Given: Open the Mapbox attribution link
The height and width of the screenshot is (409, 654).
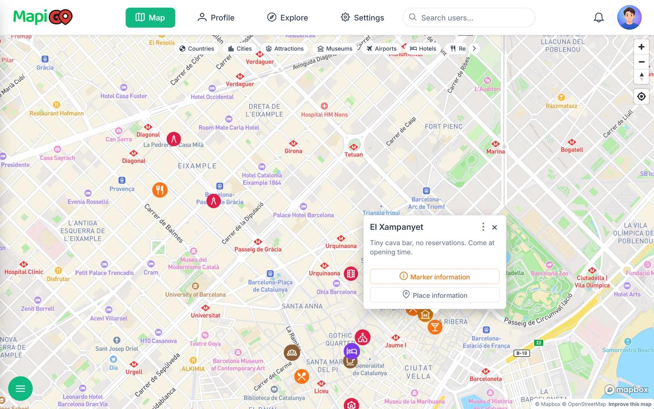Looking at the screenshot, I should (548, 404).
